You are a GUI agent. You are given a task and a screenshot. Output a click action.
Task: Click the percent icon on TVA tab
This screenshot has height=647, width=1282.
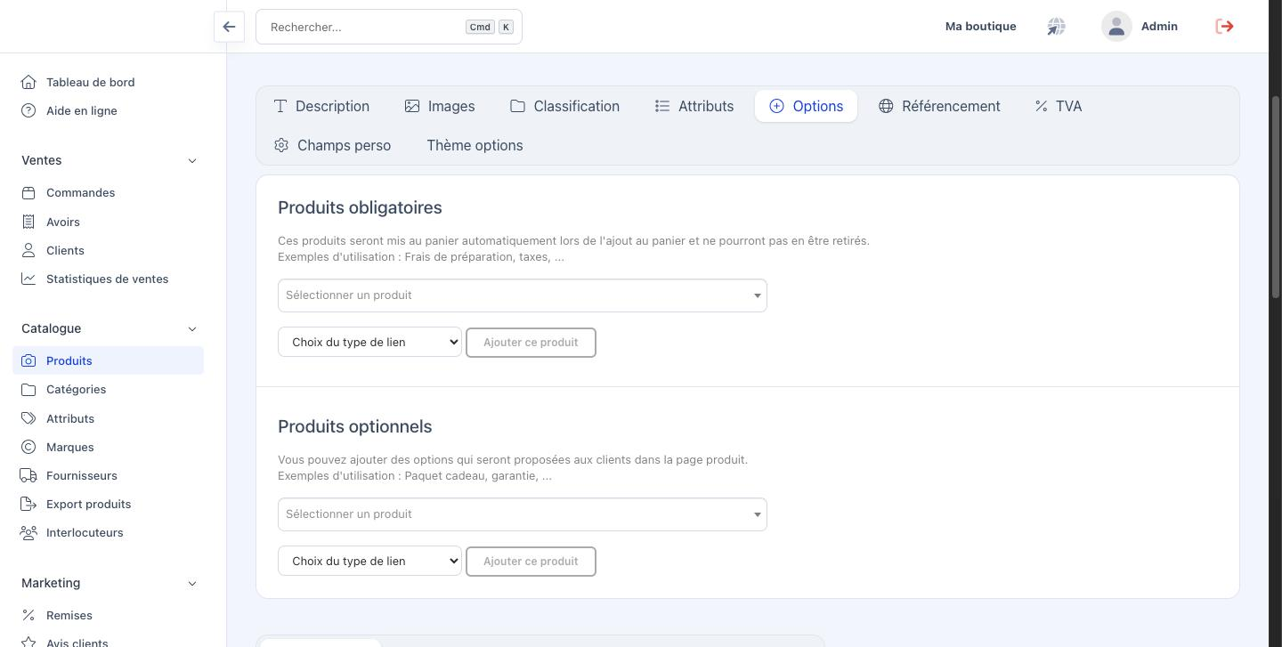click(1042, 106)
